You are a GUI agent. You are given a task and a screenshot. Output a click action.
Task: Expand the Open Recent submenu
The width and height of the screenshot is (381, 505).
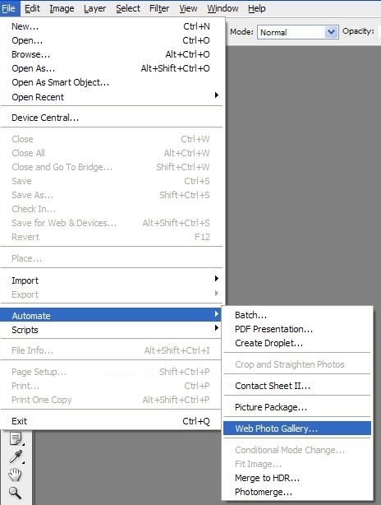111,96
